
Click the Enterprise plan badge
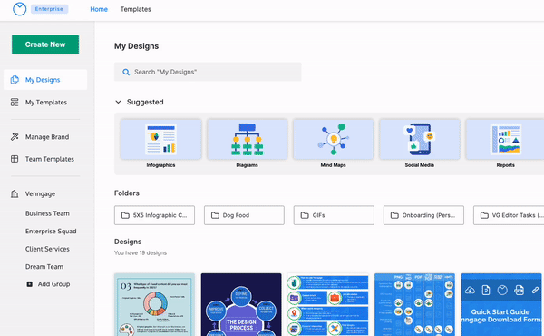pos(49,9)
